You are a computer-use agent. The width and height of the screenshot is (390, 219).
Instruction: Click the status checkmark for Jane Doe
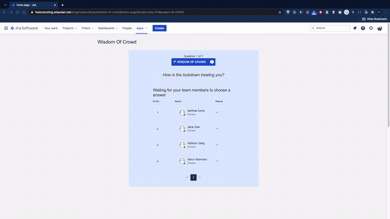(x=217, y=128)
